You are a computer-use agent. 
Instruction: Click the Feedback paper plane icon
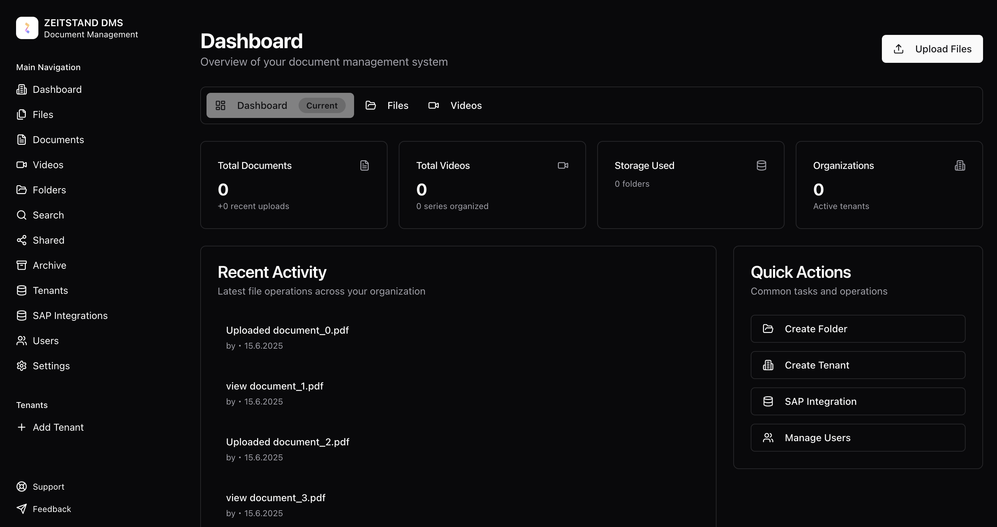click(22, 509)
